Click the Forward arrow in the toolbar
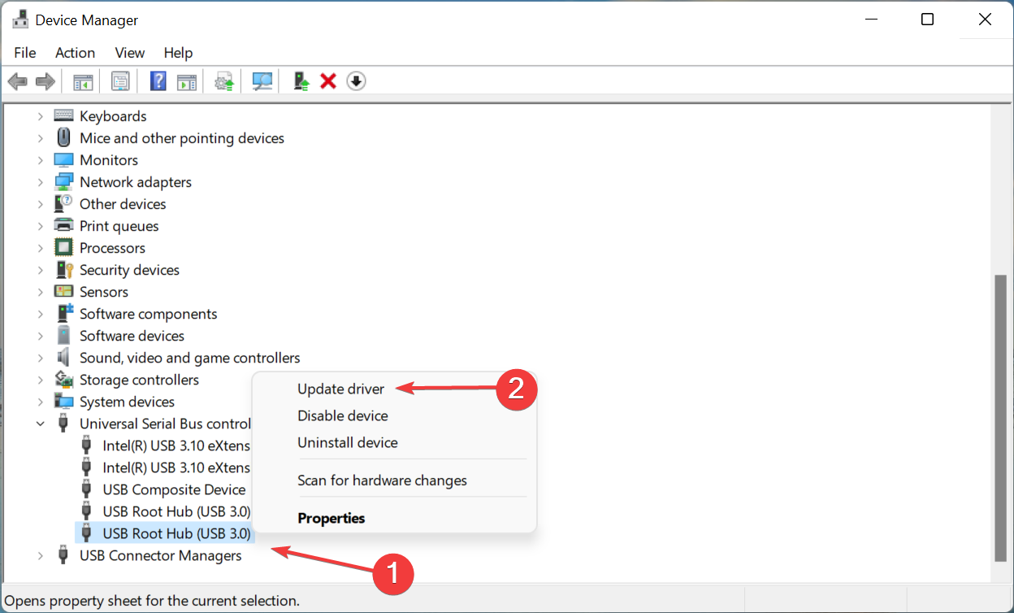 coord(45,81)
